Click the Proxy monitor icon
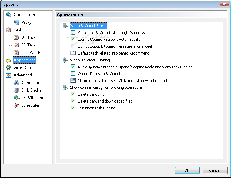 click(16, 22)
